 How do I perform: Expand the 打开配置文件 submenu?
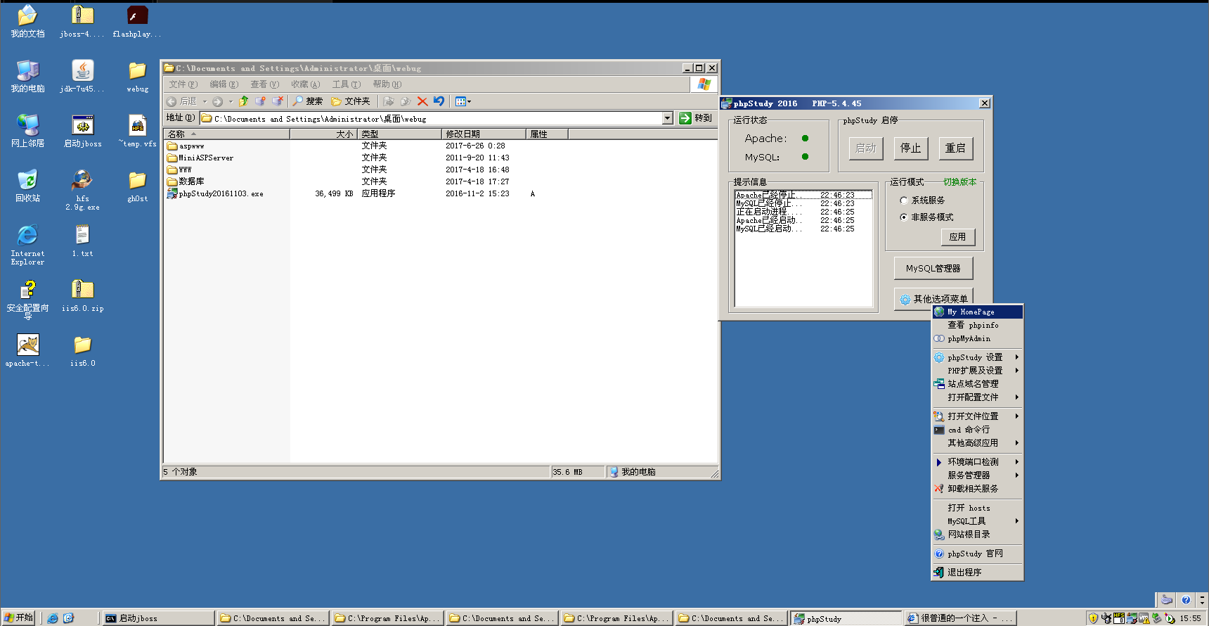pos(978,397)
